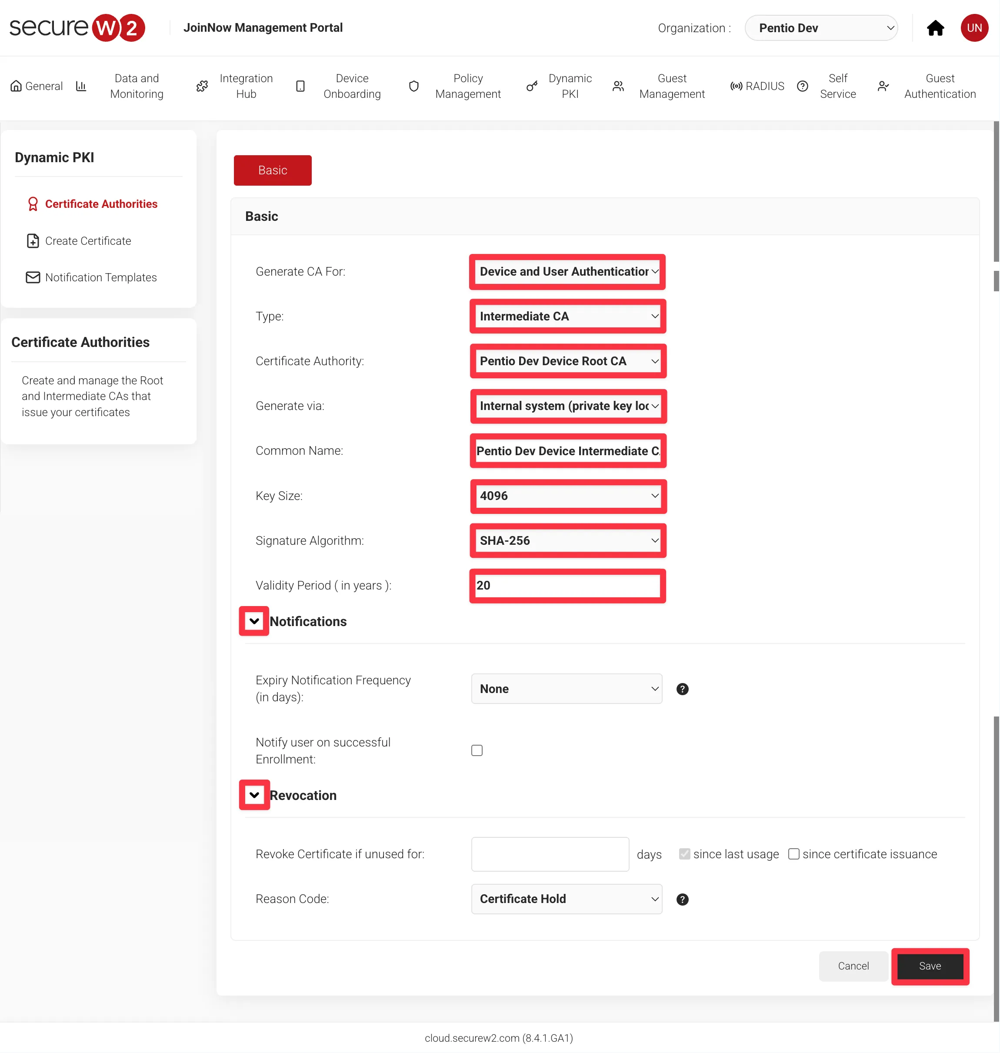Enable since certificate issuance checkbox
Viewport: 1000px width, 1053px height.
[x=794, y=854]
